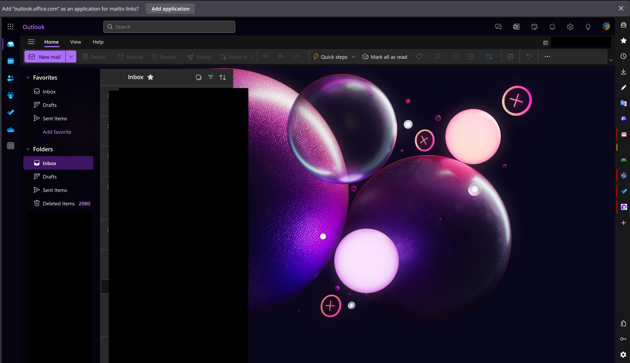Open the View ribbon tab
The height and width of the screenshot is (363, 630).
point(75,42)
